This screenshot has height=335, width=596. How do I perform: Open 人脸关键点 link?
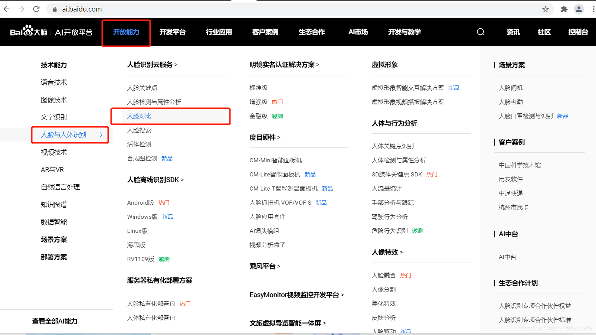[x=142, y=88]
